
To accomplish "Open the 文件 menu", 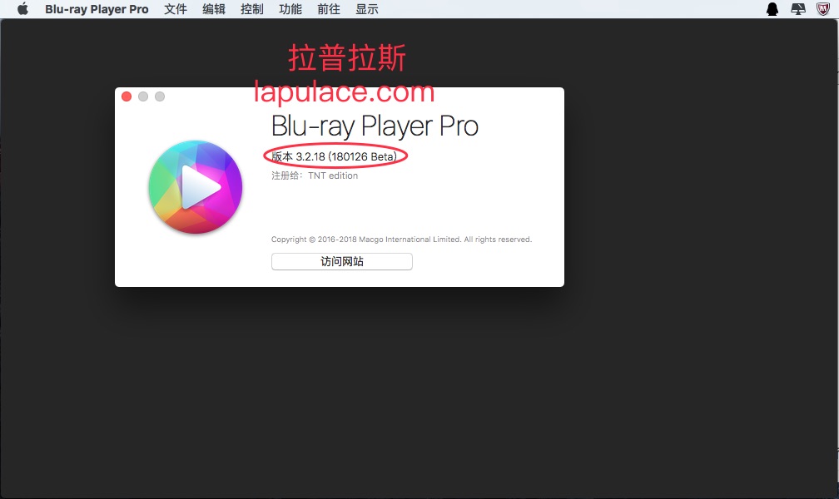I will (175, 9).
